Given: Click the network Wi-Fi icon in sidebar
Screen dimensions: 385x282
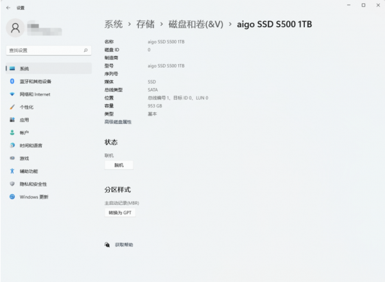Looking at the screenshot, I should tap(12, 94).
